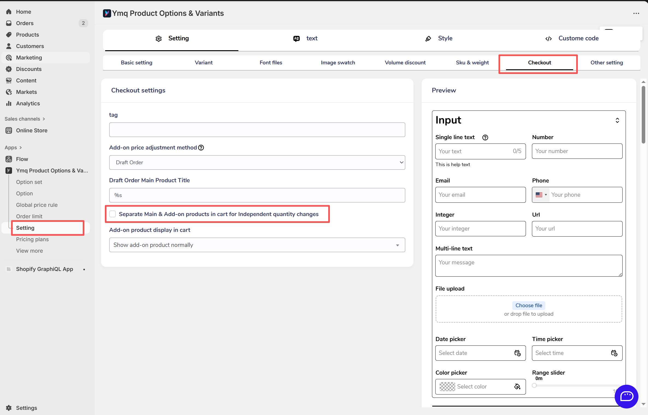Enable Separate Main & Add-on products checkbox

click(113, 214)
